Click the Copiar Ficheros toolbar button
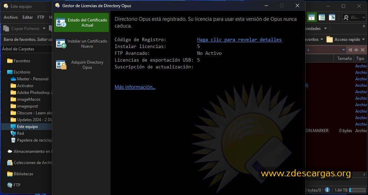The width and height of the screenshot is (368, 195). 21,29
